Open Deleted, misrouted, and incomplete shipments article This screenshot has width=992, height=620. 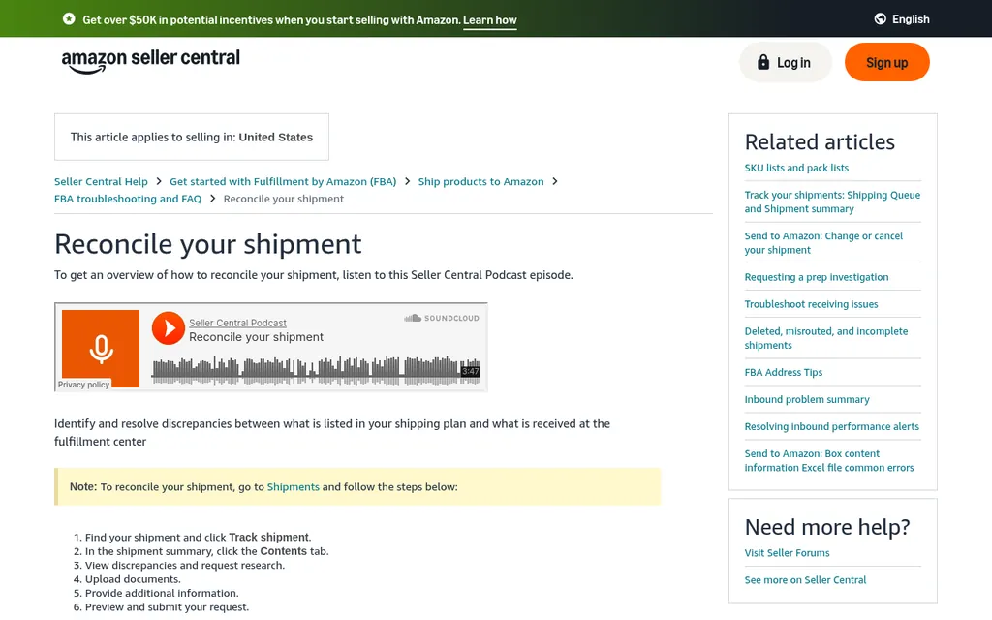click(825, 338)
